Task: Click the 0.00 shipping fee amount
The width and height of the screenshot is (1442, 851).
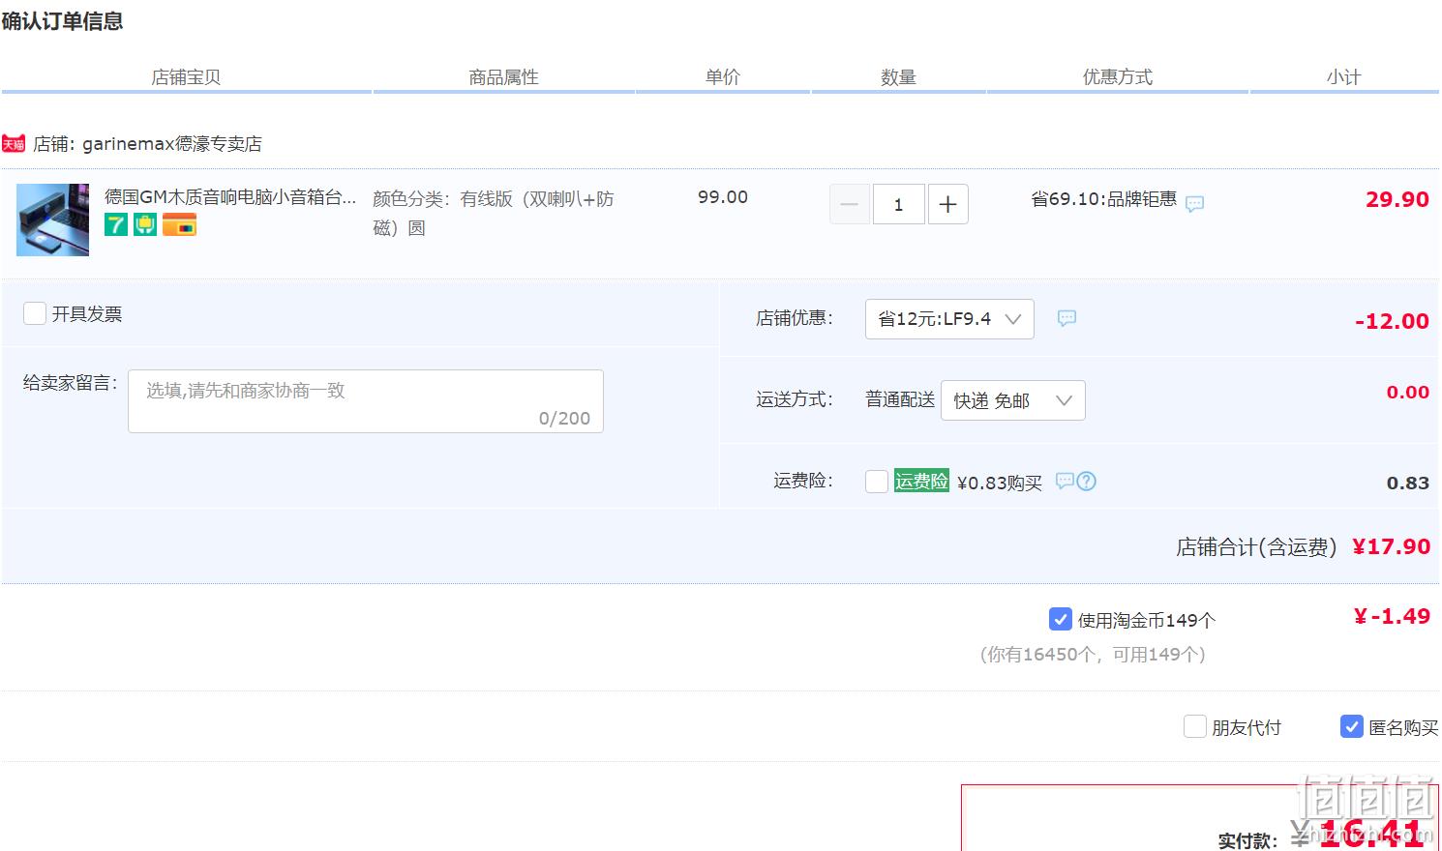Action: pyautogui.click(x=1408, y=392)
